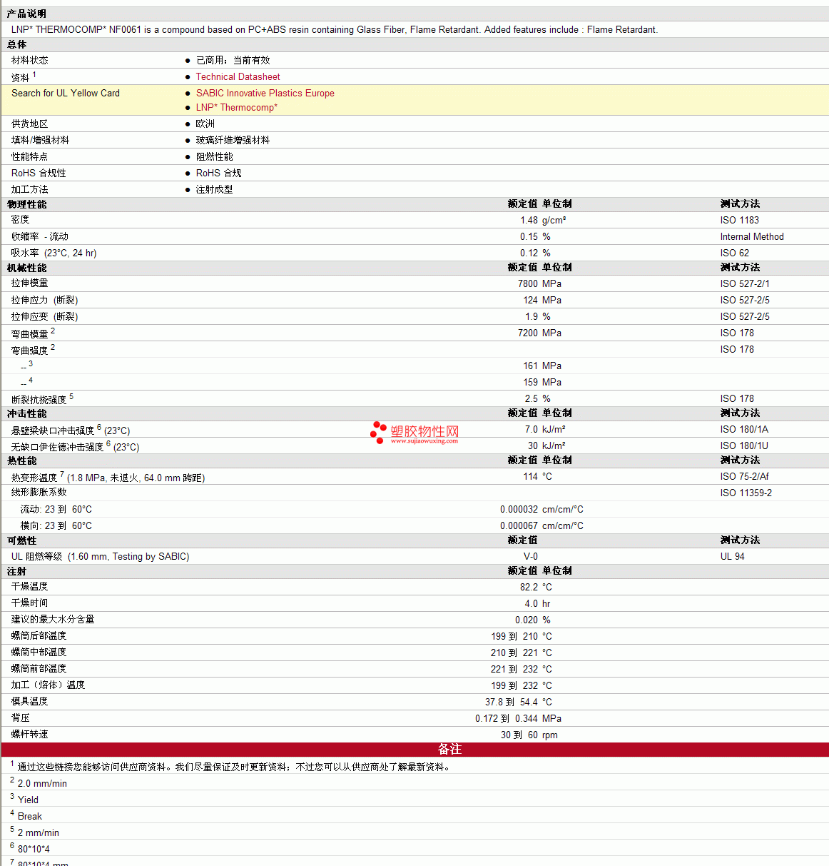Click the '产品说明' section heading

[x=26, y=14]
